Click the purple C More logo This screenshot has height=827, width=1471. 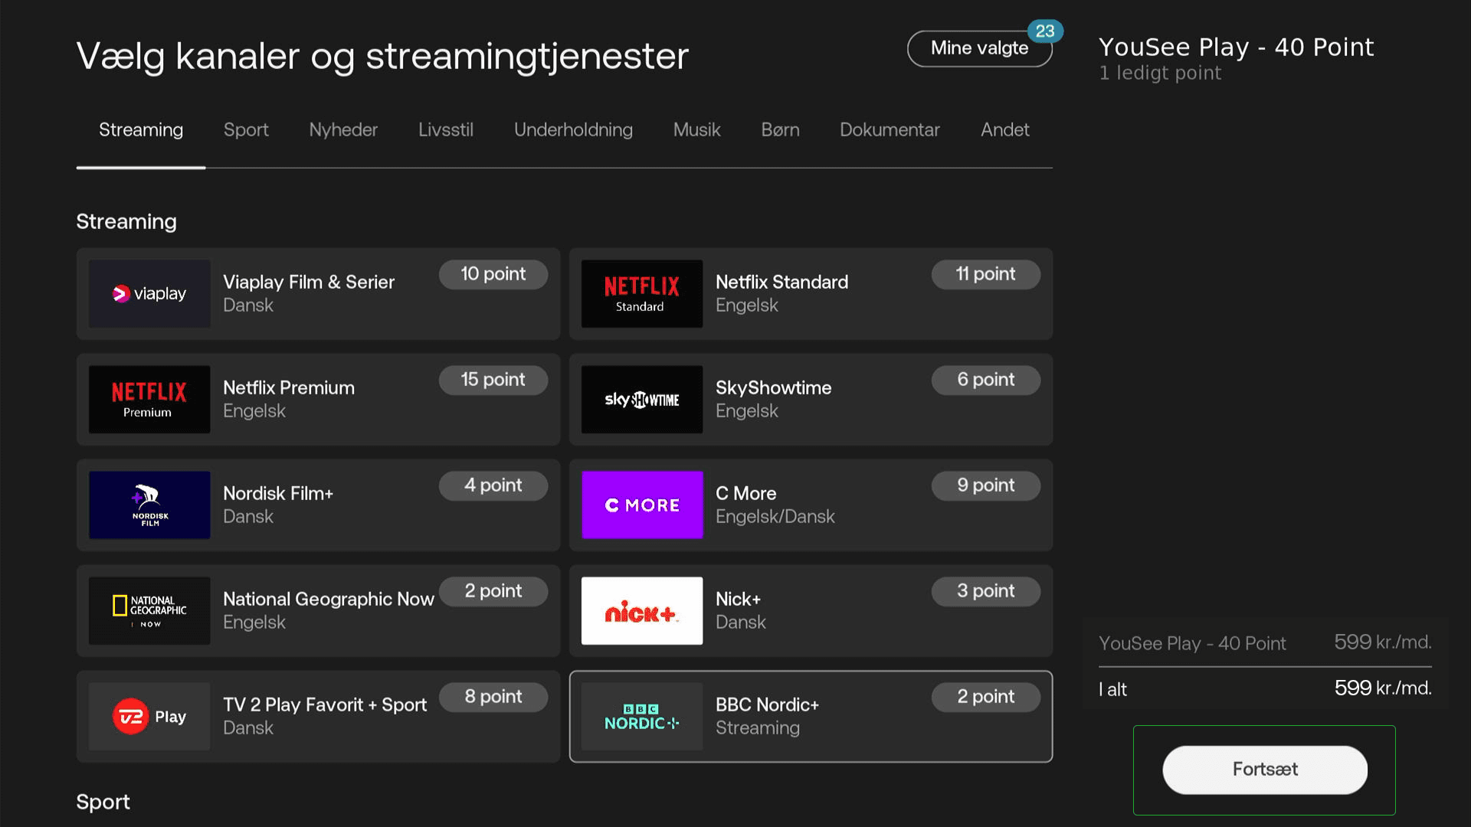[642, 505]
